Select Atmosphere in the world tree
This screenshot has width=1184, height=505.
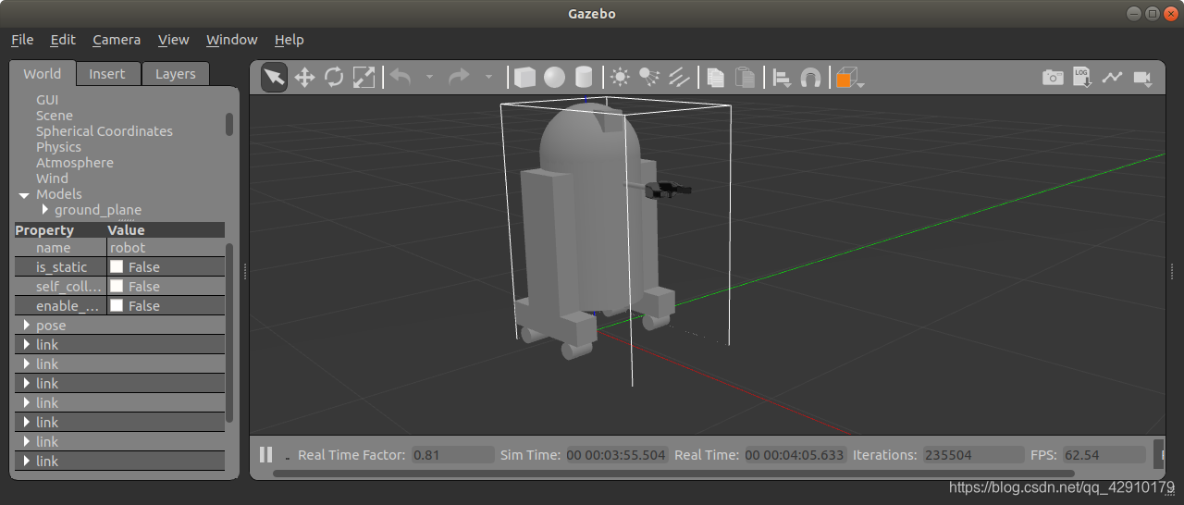(75, 163)
